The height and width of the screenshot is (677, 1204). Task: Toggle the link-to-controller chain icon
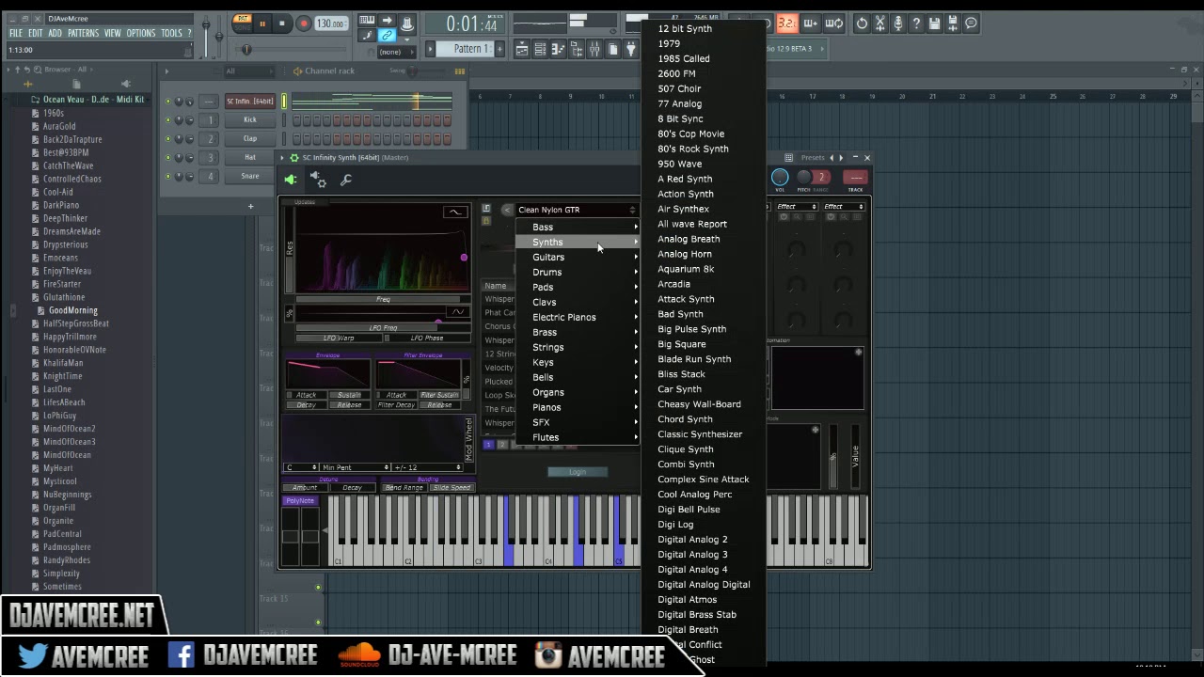pos(387,35)
